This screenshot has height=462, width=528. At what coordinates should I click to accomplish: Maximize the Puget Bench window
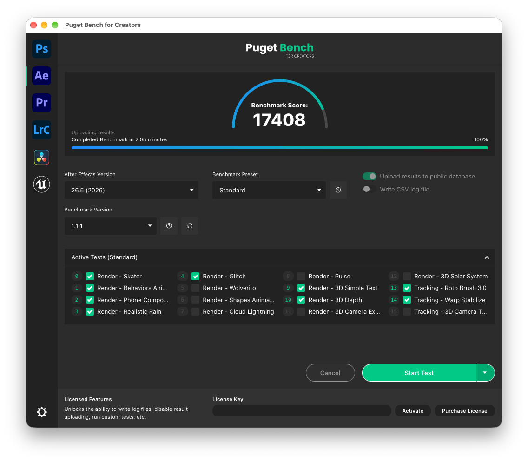(55, 25)
